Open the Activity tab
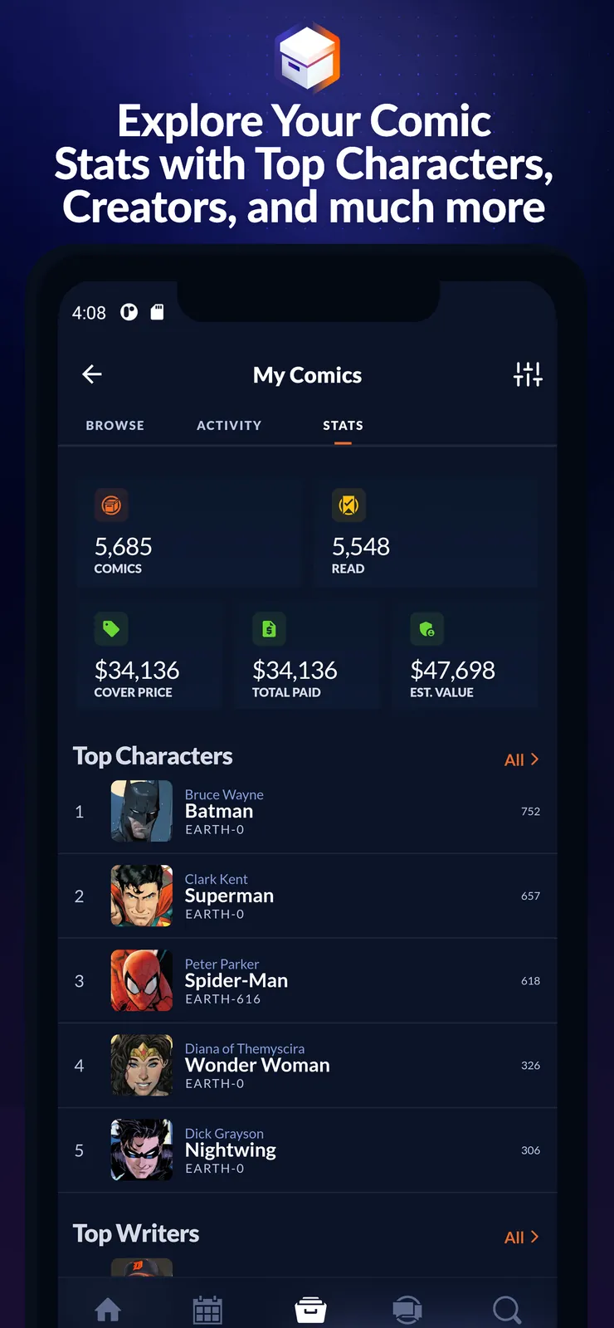614x1328 pixels. 229,425
